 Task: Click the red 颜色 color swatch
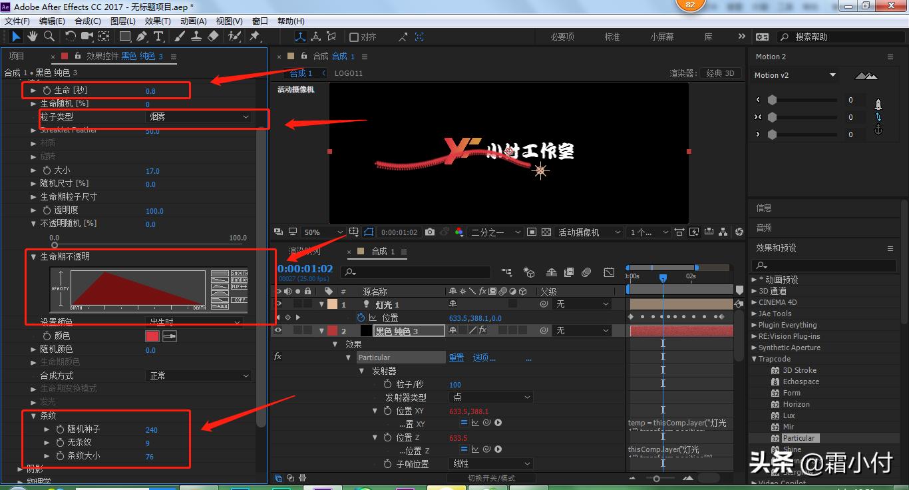[152, 336]
